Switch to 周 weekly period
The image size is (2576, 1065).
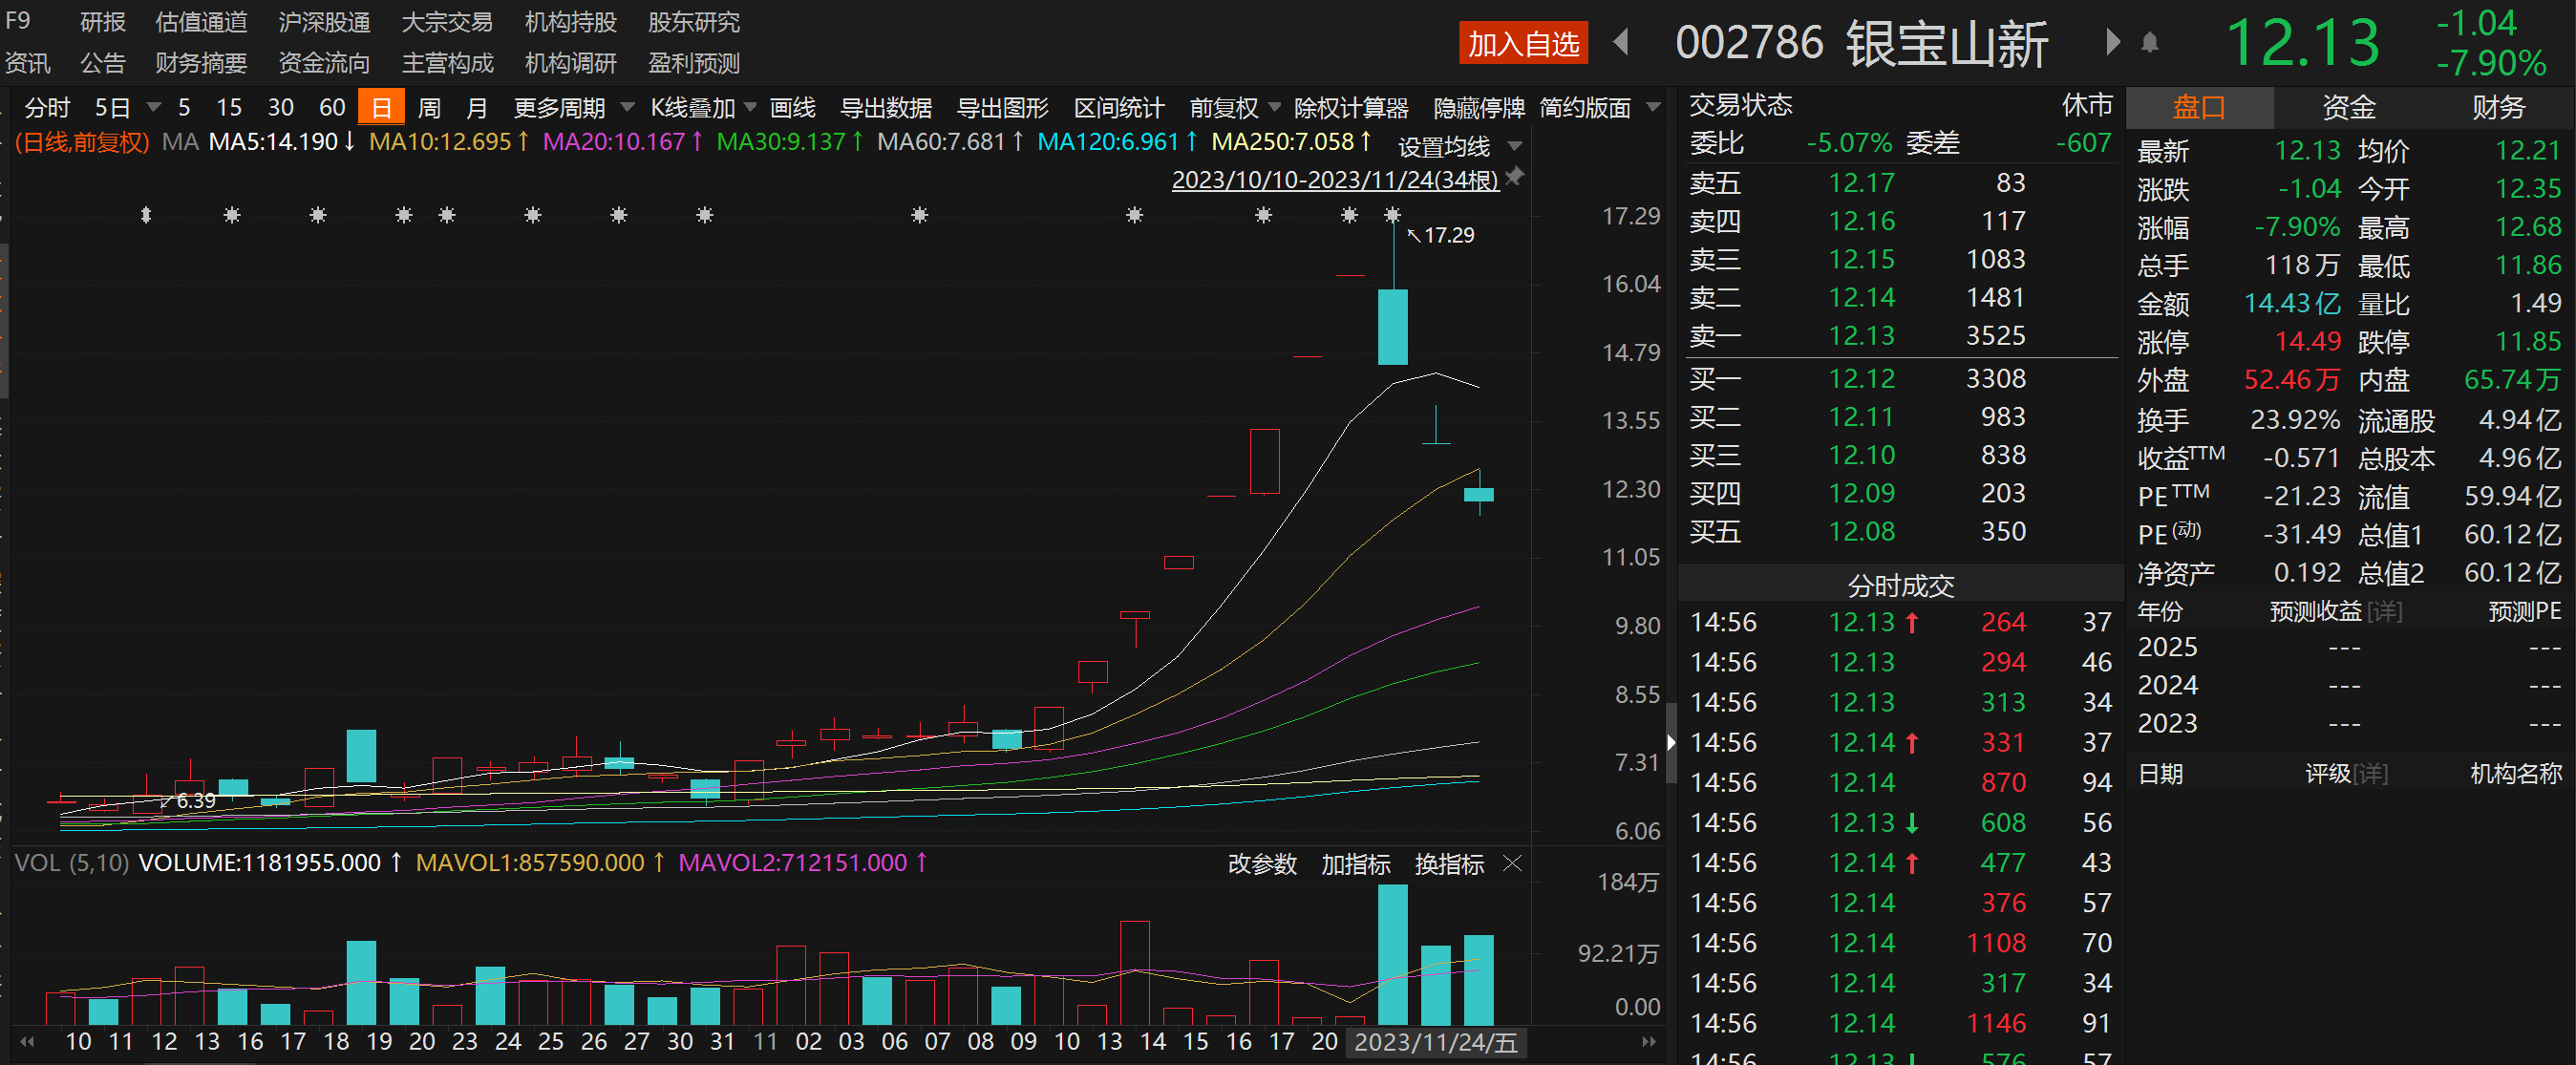coord(429,108)
